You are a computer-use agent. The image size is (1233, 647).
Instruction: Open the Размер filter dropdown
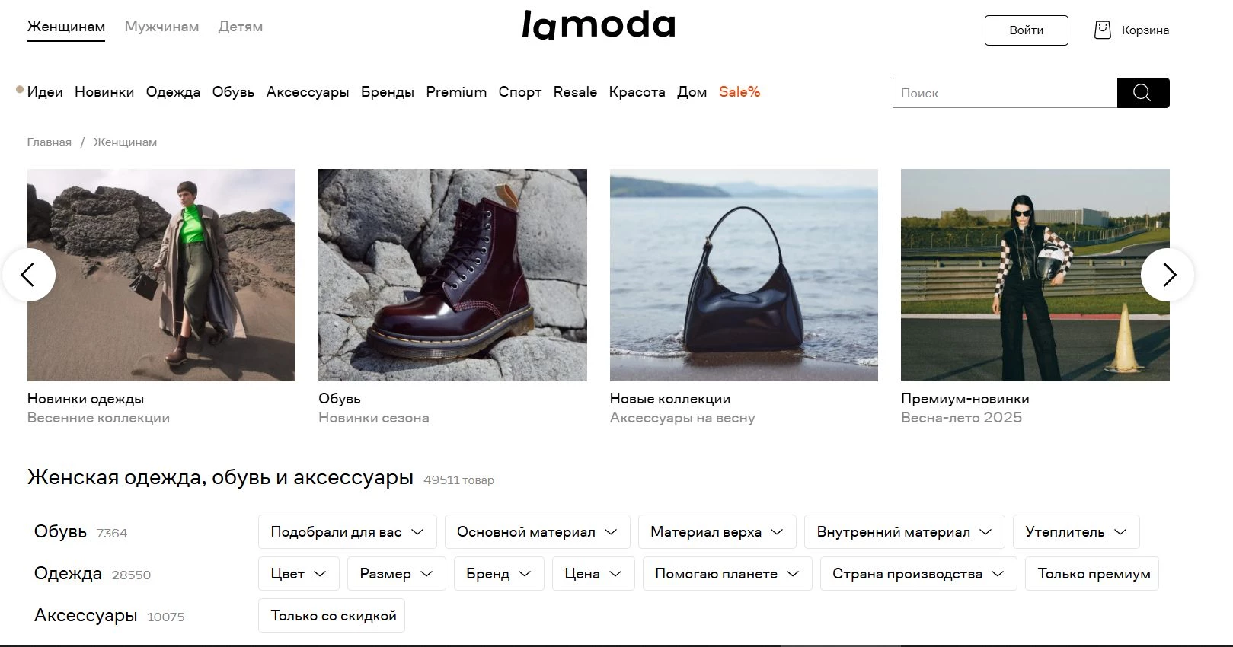coord(396,574)
